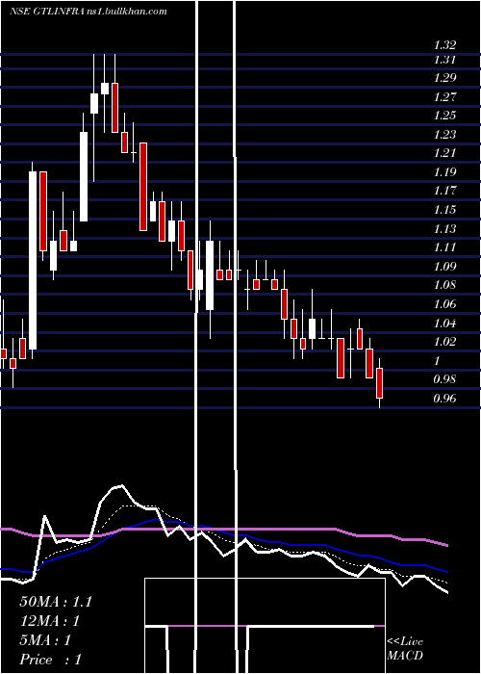481x674 pixels.
Task: Click the 1.15 price axis label
Action: tap(444, 210)
